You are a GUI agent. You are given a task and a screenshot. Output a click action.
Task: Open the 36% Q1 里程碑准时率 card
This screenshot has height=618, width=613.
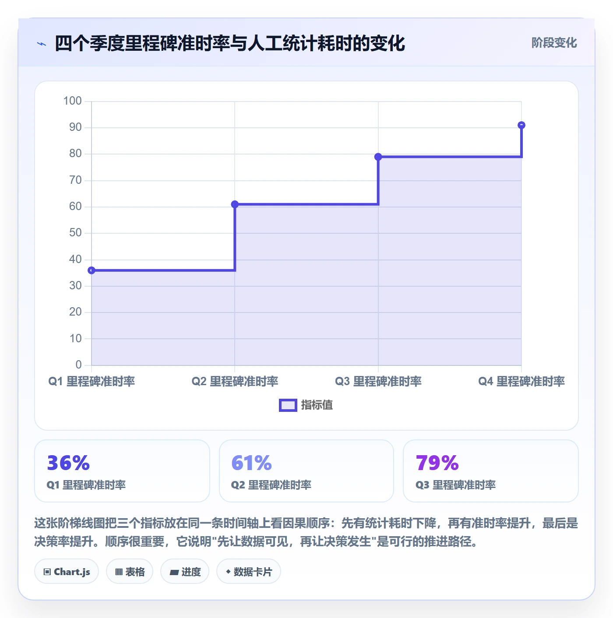click(122, 471)
